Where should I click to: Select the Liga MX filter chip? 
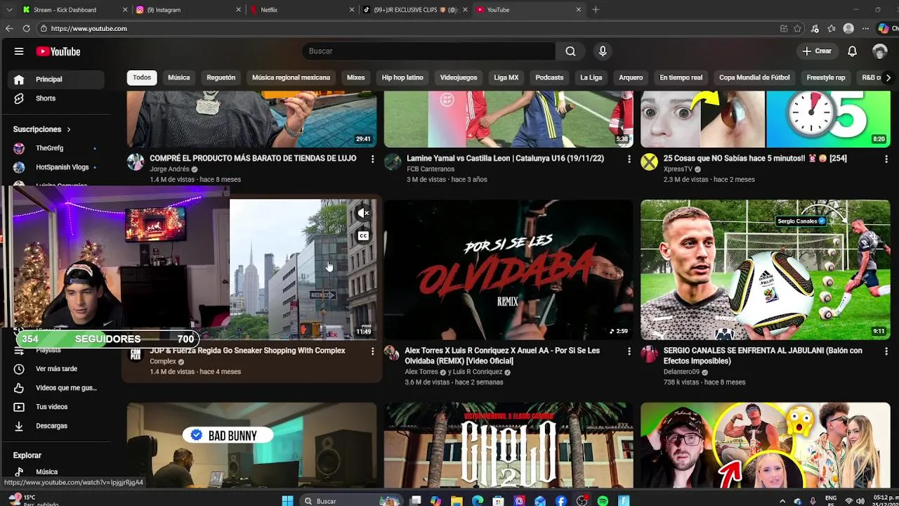[x=506, y=78]
